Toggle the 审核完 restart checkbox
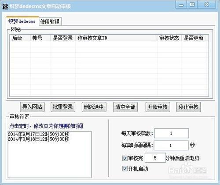This screenshot has height=185, width=220. [125, 158]
